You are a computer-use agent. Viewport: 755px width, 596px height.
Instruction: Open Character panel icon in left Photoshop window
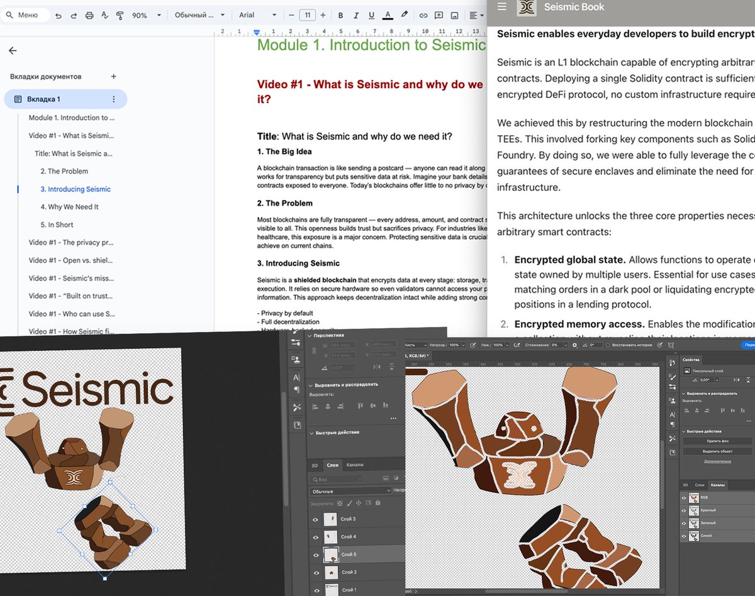pyautogui.click(x=296, y=377)
